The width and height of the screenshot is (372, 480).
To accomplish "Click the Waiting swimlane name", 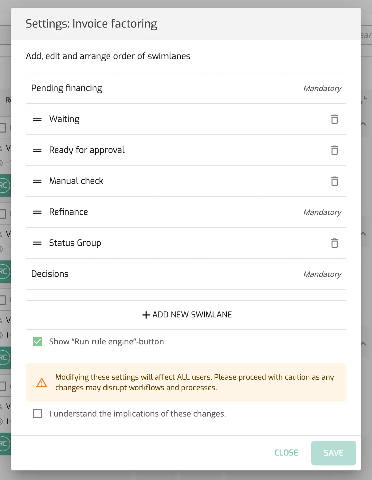I will [x=64, y=119].
